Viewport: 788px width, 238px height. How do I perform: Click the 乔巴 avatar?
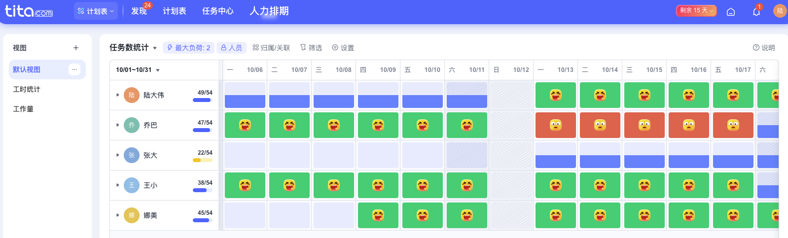pos(132,125)
